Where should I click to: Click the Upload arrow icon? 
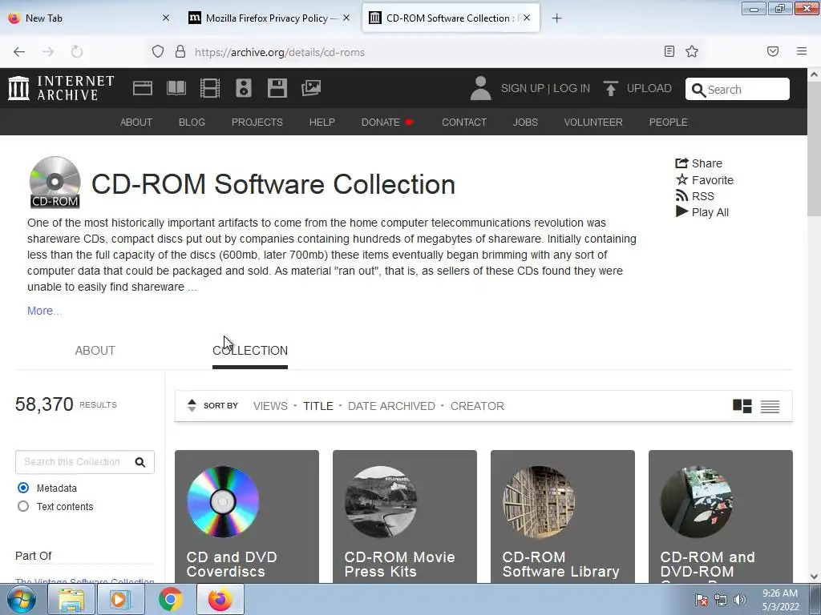click(x=610, y=88)
